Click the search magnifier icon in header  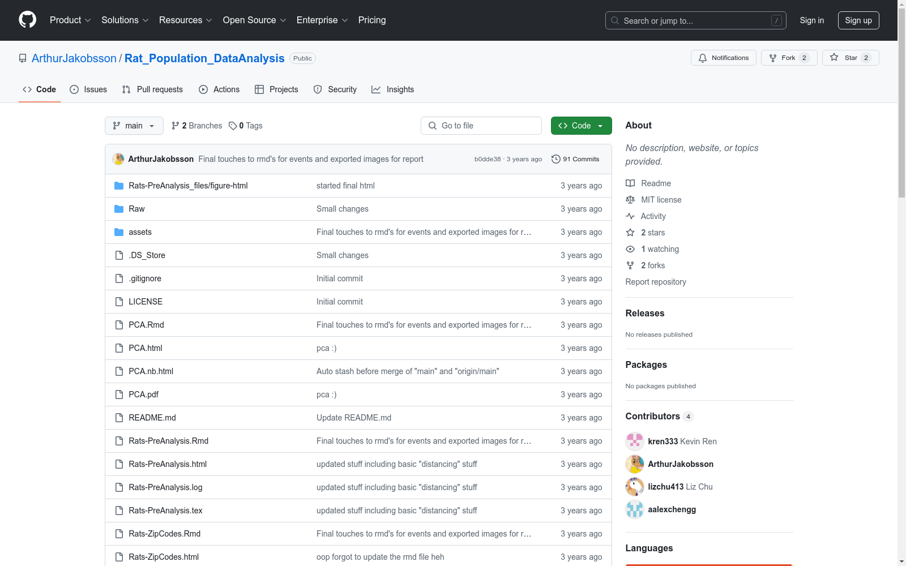615,20
